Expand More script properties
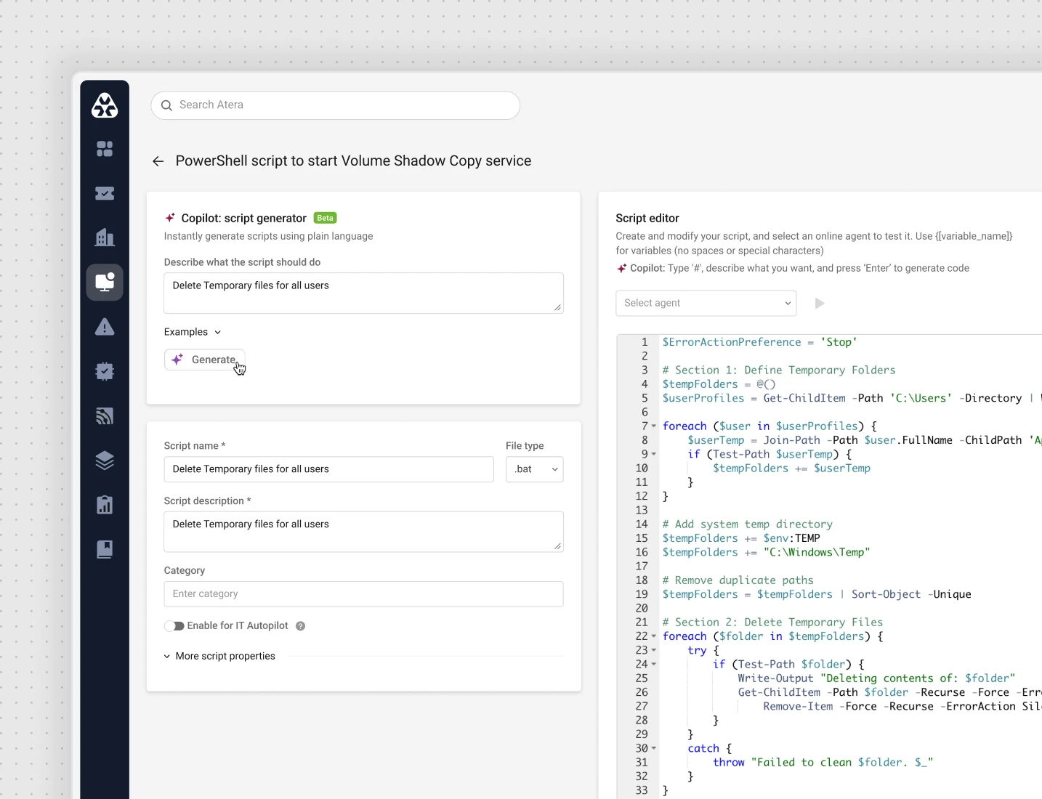 [x=219, y=656]
